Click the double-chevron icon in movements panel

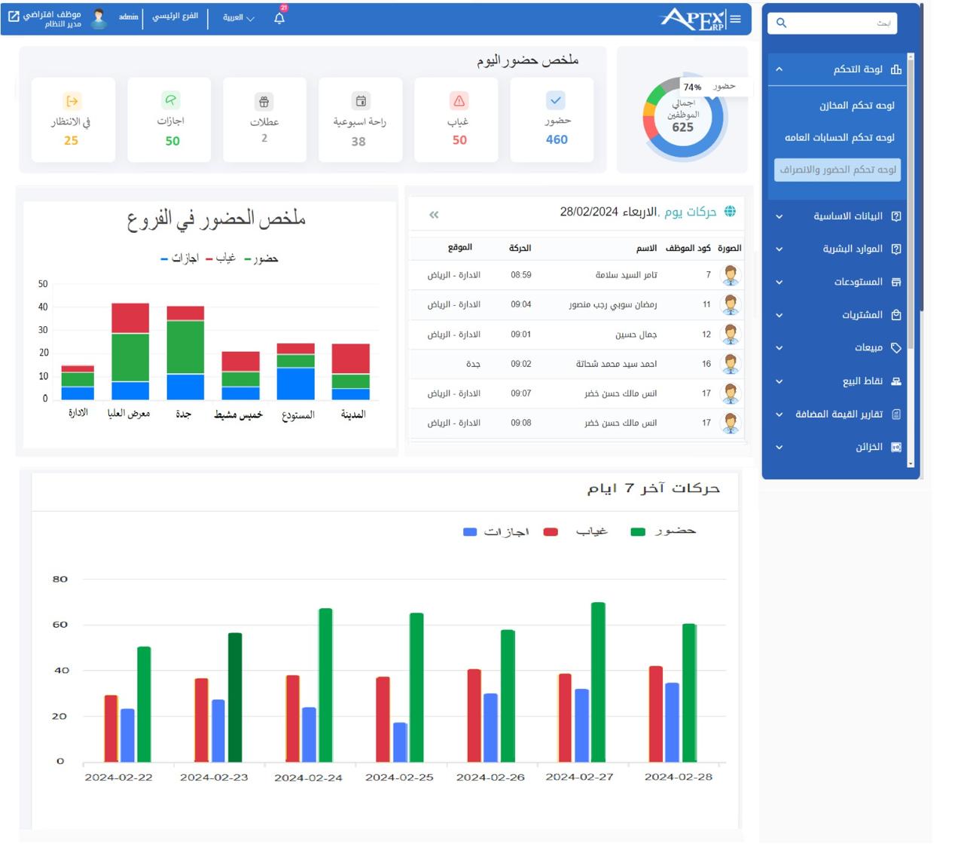(434, 215)
